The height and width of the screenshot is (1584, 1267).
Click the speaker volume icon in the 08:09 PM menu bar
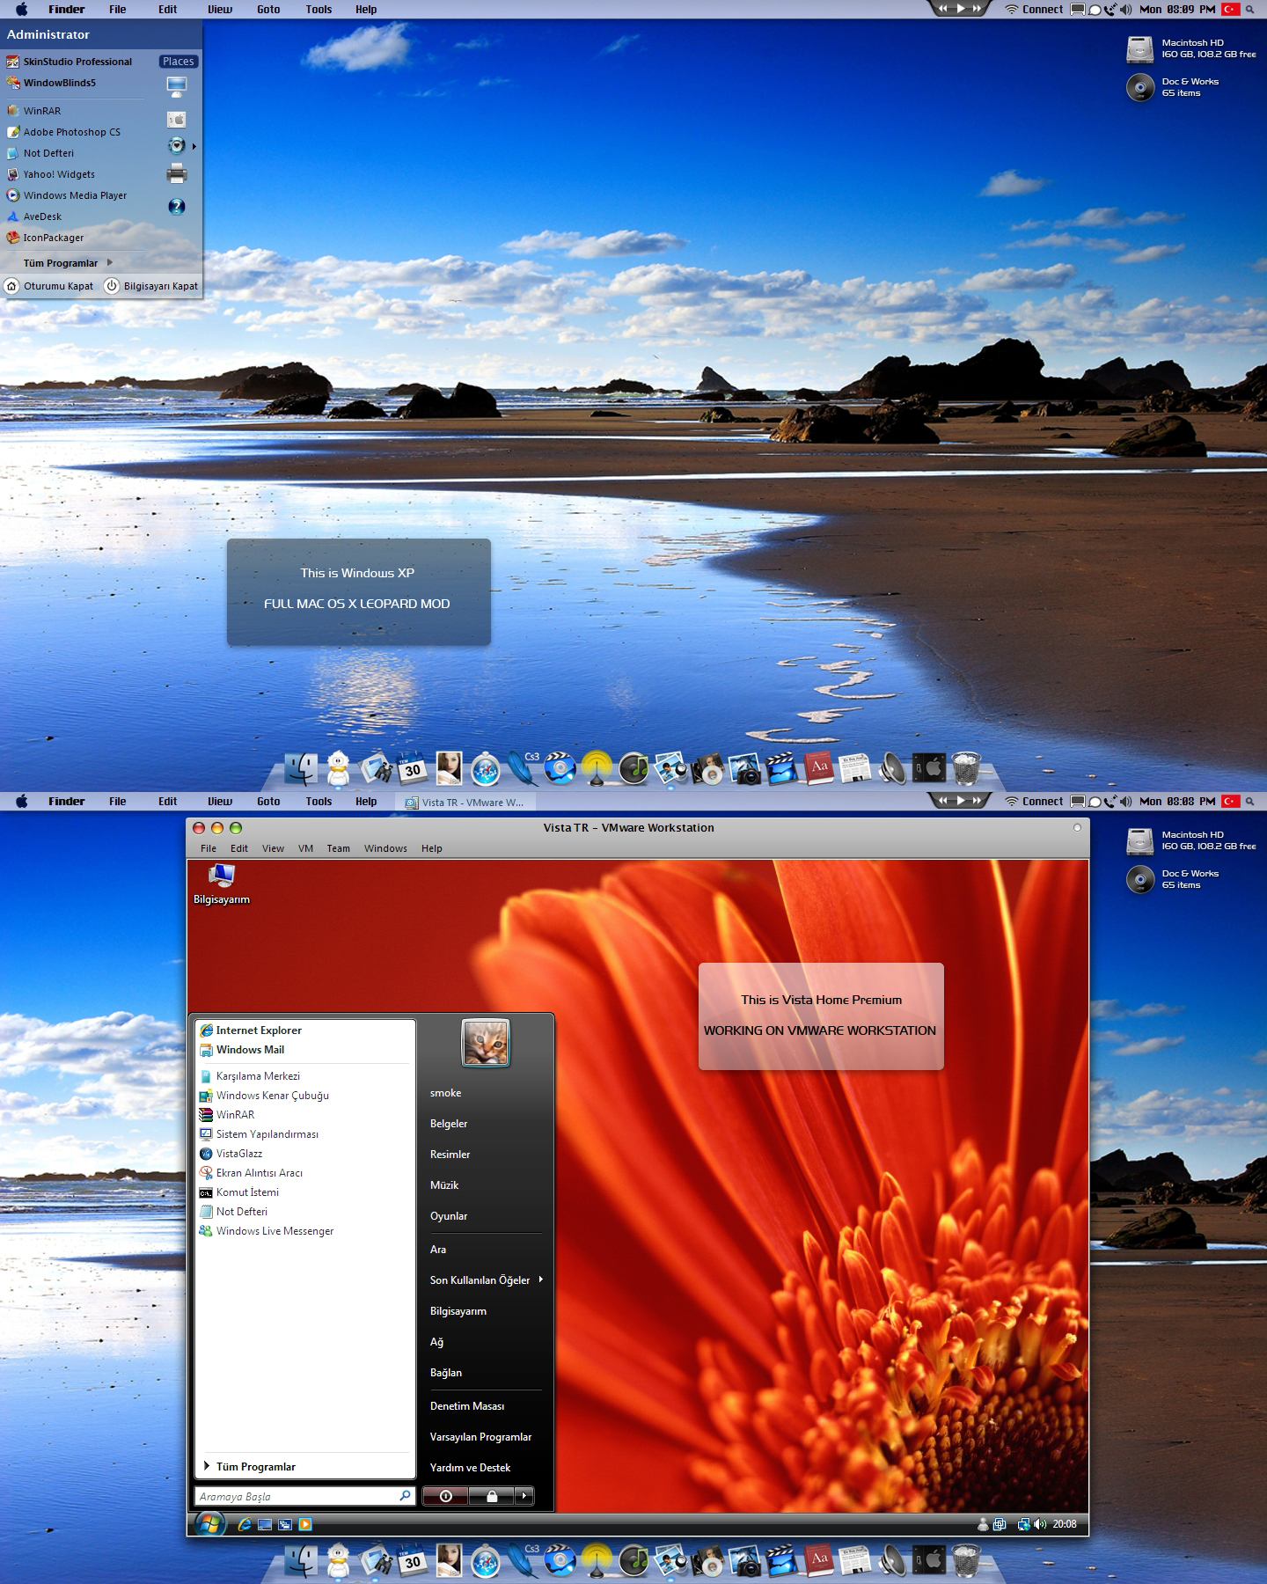pyautogui.click(x=1127, y=10)
